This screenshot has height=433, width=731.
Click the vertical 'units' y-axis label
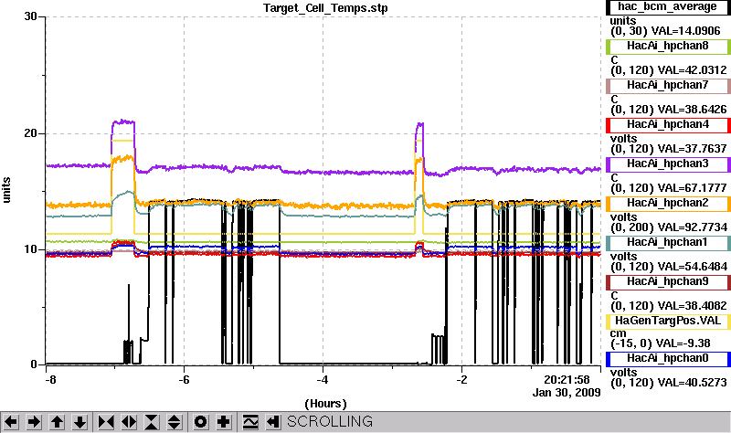click(6, 190)
